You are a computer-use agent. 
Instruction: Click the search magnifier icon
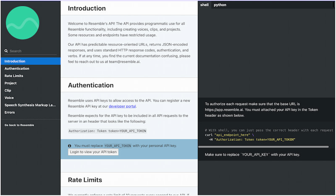tap(6, 51)
